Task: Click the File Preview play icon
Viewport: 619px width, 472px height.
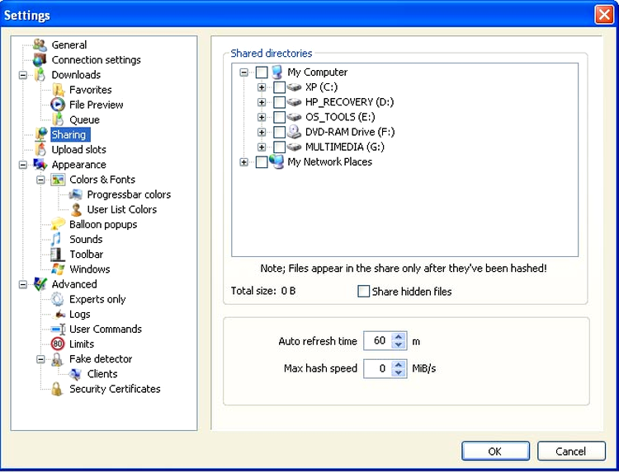Action: point(58,105)
